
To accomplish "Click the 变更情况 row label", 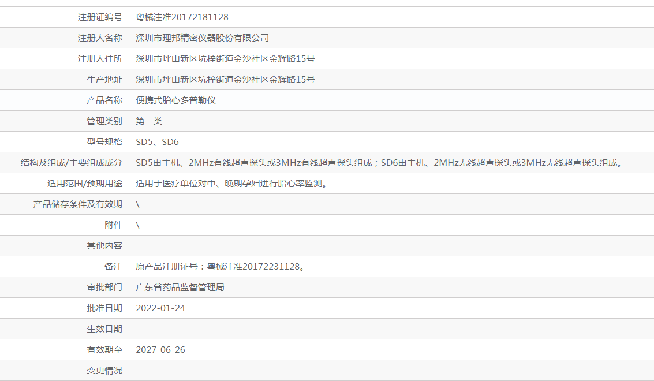I will point(104,371).
